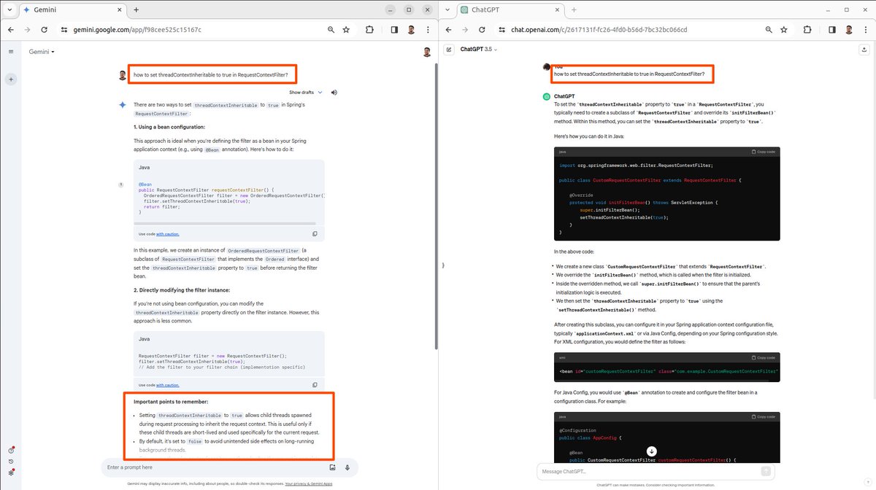Open Chrome menu in ChatGPT browser window
This screenshot has height=490, width=876.
tap(866, 30)
